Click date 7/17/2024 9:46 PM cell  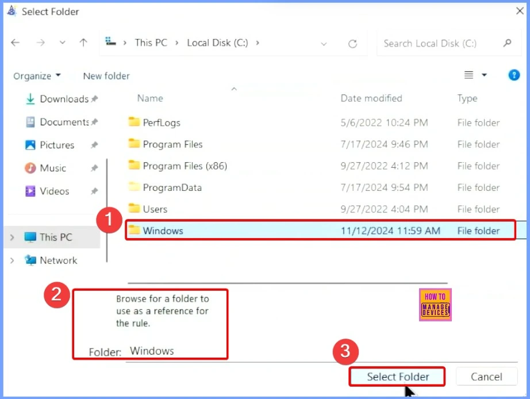(384, 144)
